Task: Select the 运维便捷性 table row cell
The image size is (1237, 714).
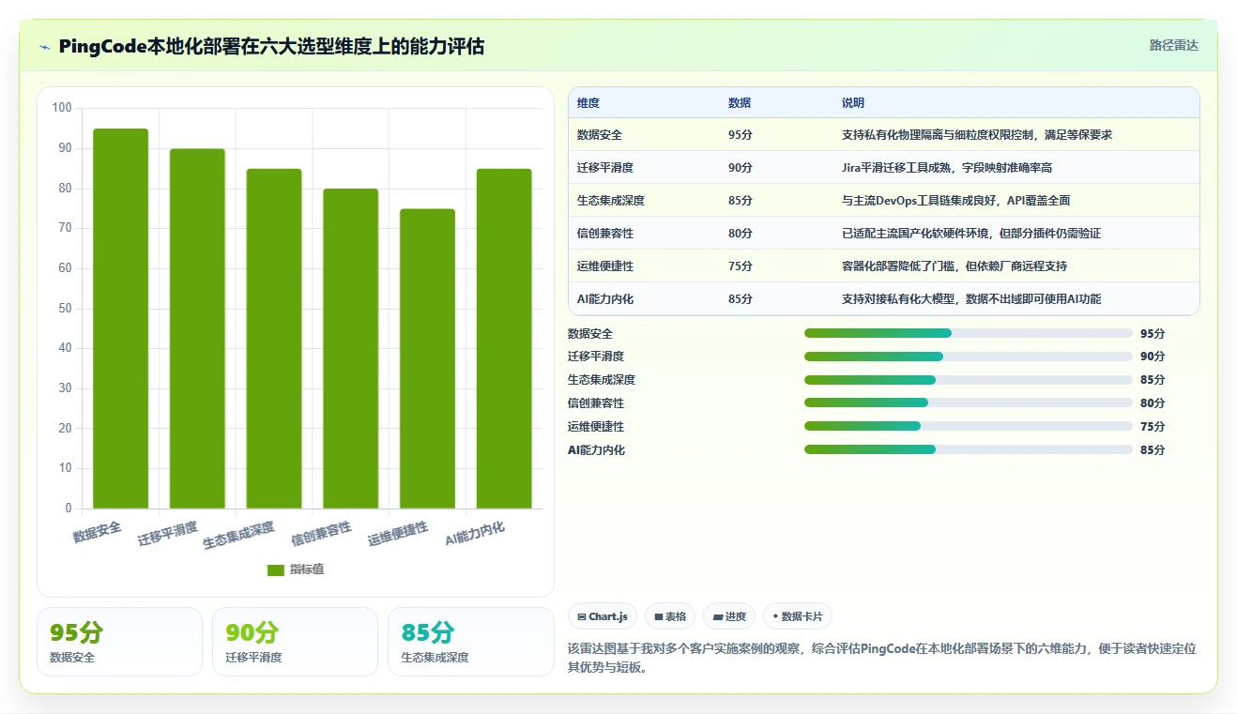Action: click(605, 266)
